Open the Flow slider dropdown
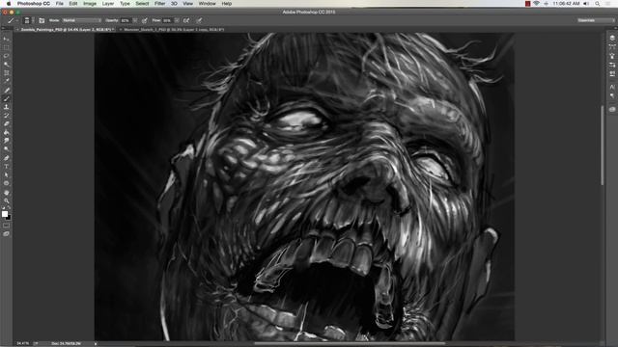The image size is (618, 347). pyautogui.click(x=177, y=20)
